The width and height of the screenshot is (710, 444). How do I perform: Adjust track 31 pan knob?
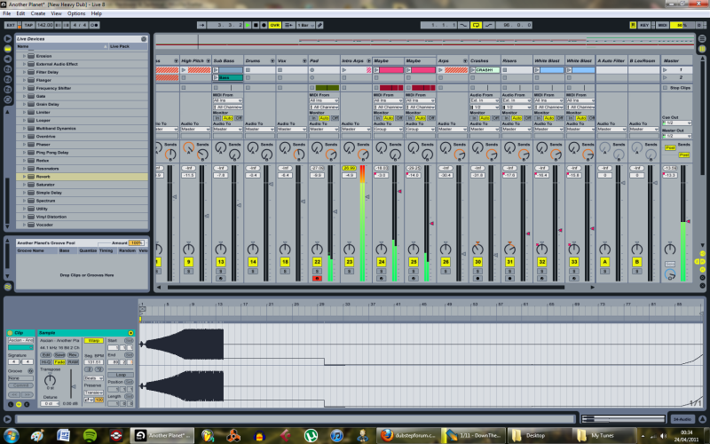coord(509,249)
